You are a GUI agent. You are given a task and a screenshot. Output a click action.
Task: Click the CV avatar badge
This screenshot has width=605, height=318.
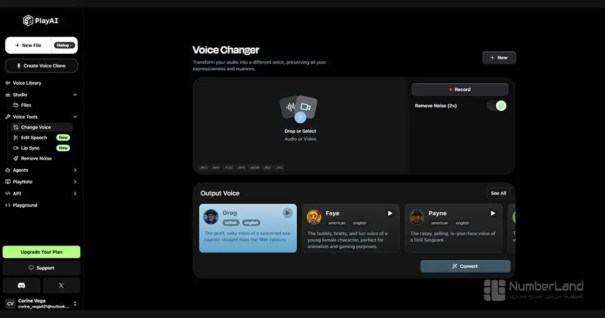(x=11, y=304)
